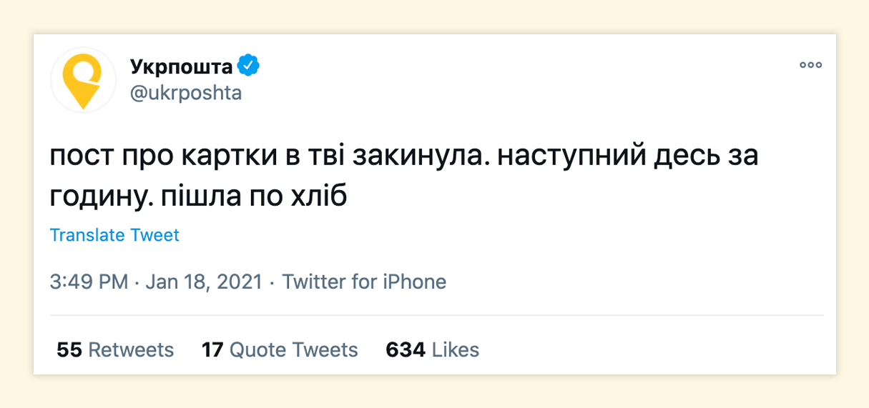Click the 3:49 PM timestamp

[89, 282]
